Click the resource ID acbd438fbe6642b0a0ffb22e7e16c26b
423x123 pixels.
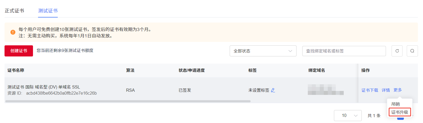61,93
